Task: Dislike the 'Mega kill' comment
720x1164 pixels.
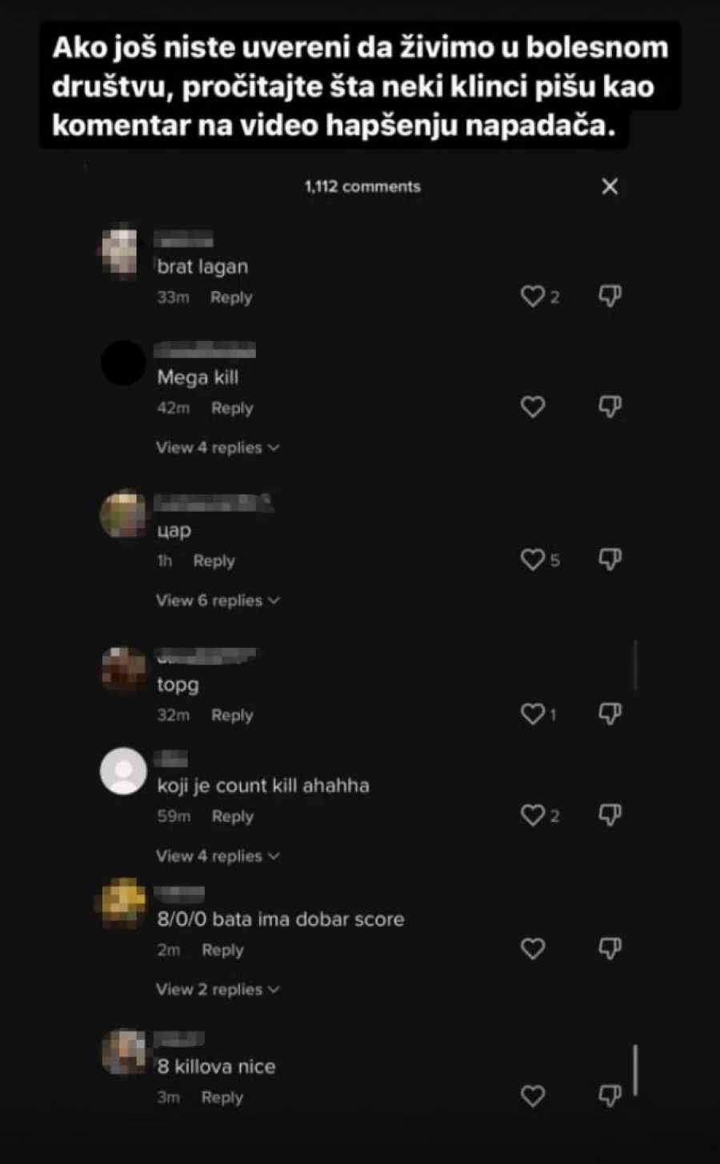Action: click(x=610, y=407)
